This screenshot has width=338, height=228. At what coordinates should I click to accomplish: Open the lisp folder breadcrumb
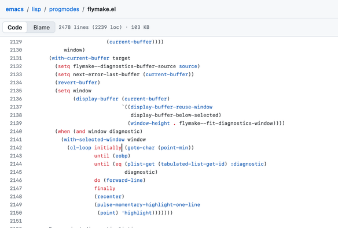point(36,9)
